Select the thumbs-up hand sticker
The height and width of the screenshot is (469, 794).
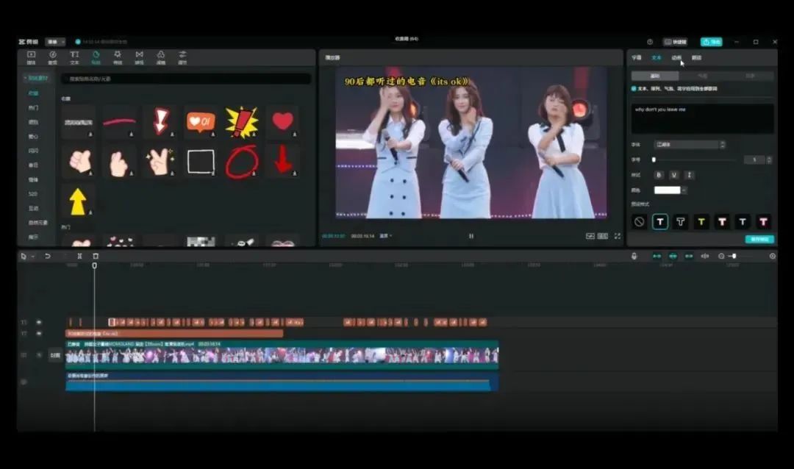(79, 162)
